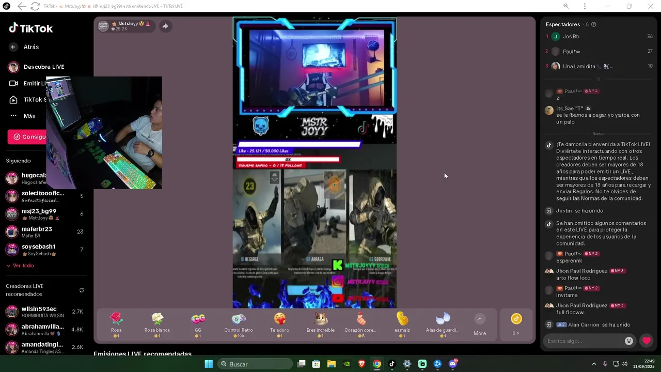Image resolution: width=661 pixels, height=372 pixels.
Task: Open abrahamvilla recommended creator
Action: [44, 330]
